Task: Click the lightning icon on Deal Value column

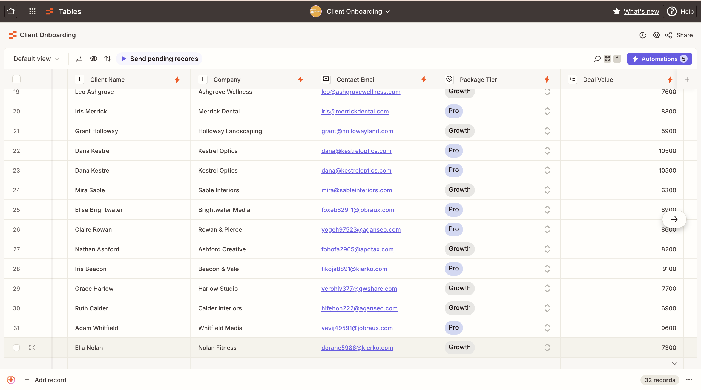Action: click(670, 80)
